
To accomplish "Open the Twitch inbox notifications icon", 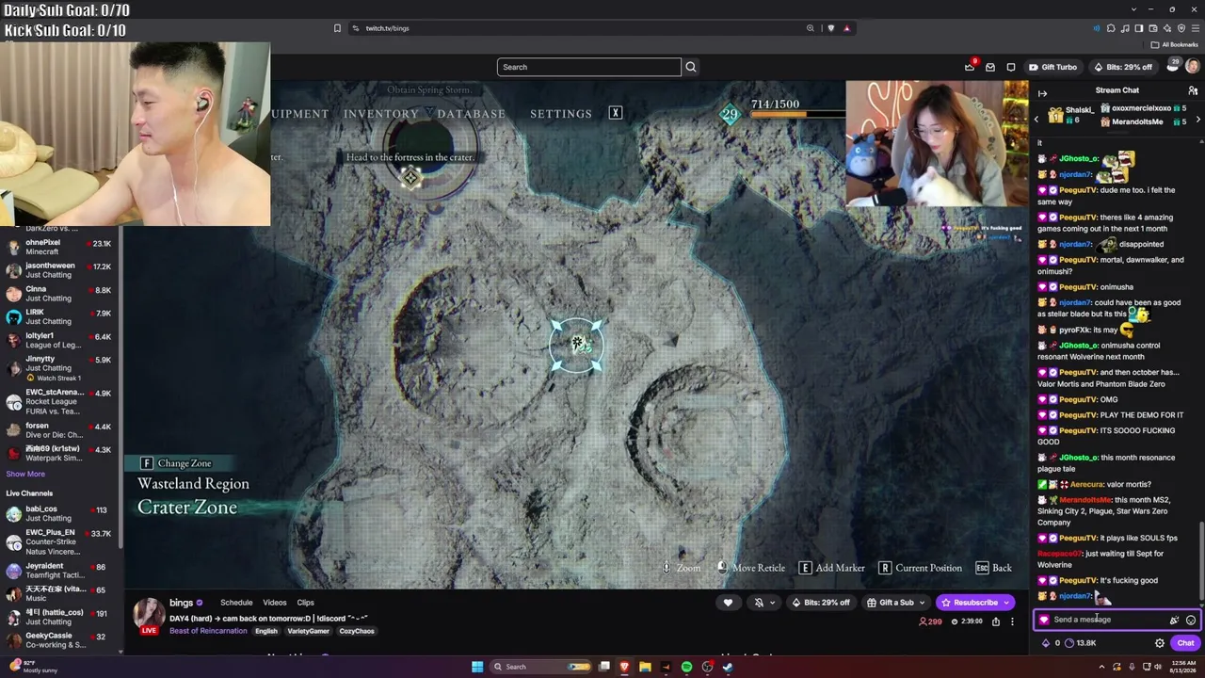I will [x=990, y=67].
